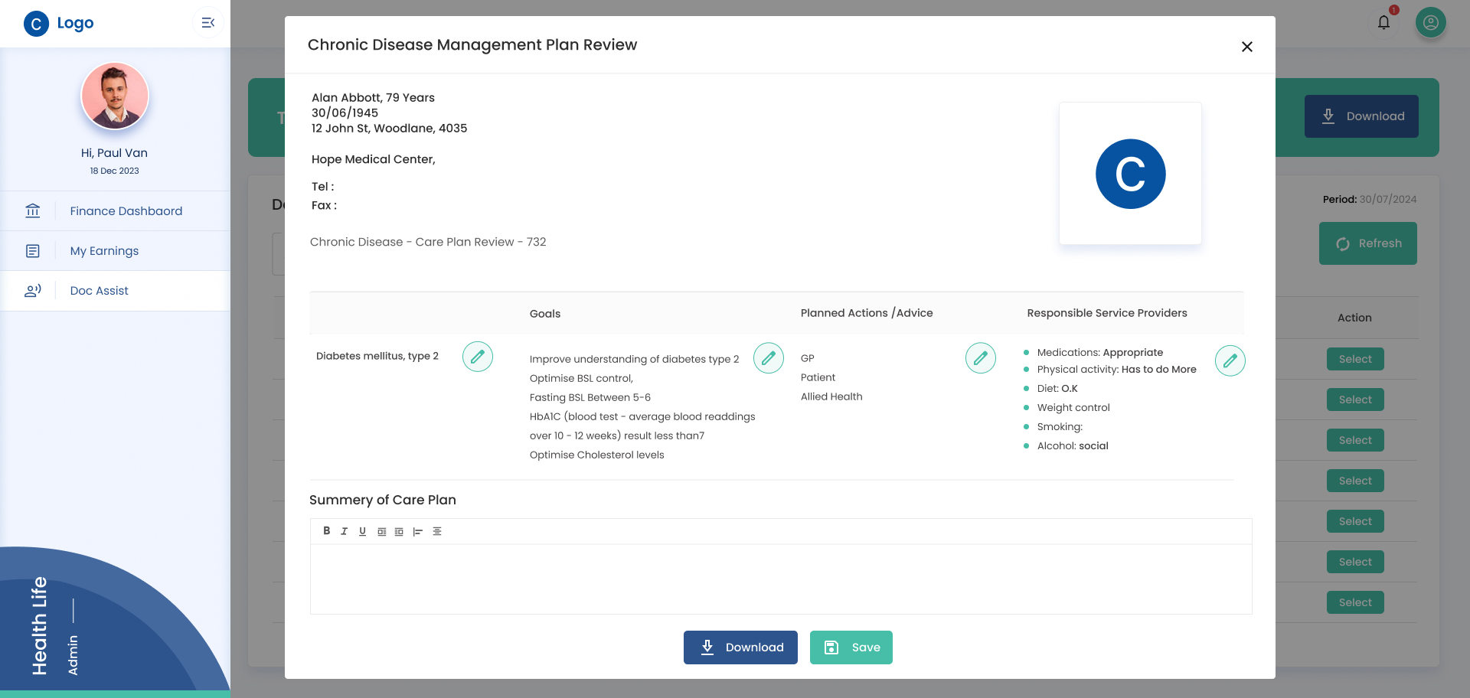1470x698 pixels.
Task: Click the Logo text in sidebar header
Action: (x=75, y=23)
